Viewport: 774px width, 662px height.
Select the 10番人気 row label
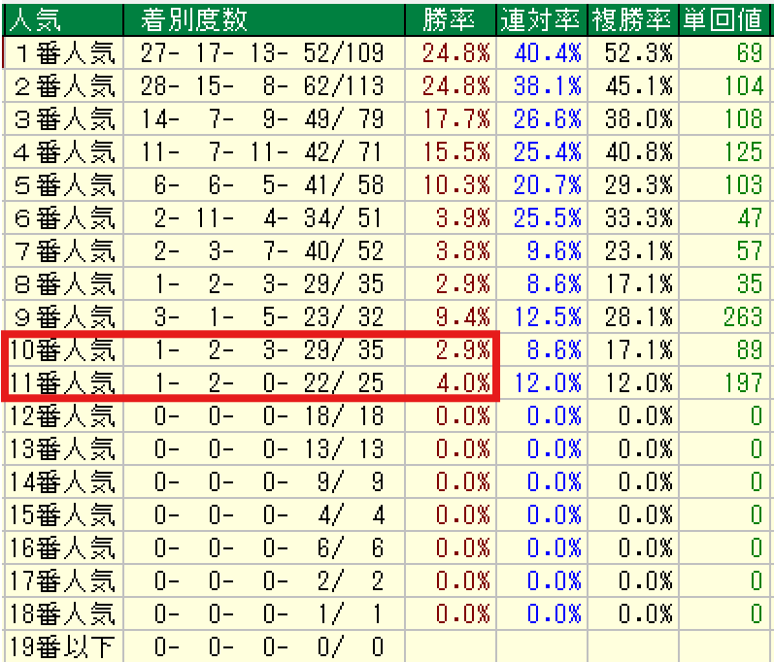[x=64, y=349]
